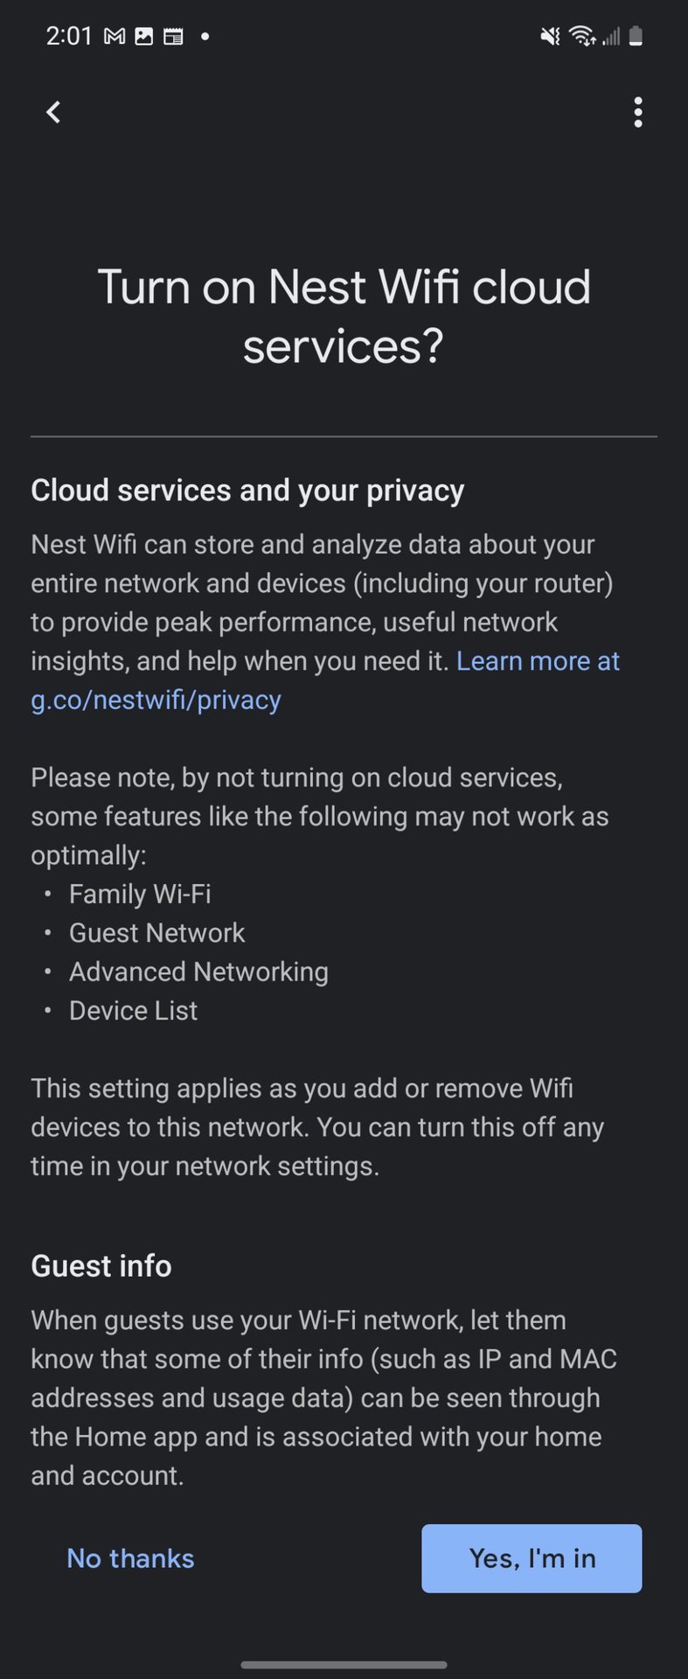
Task: Tap the "Device List" list item
Action: [133, 1011]
